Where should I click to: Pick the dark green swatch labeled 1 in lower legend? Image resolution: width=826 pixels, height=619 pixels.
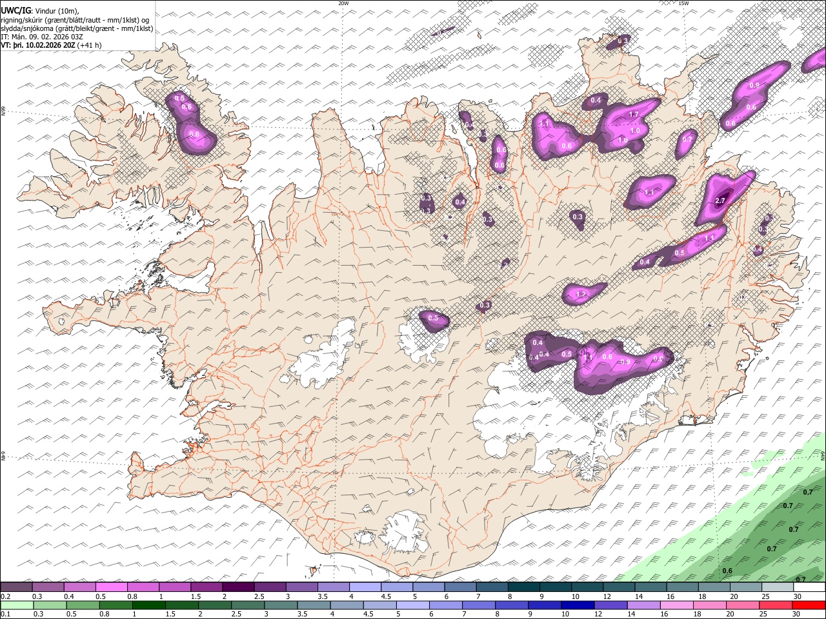(148, 605)
